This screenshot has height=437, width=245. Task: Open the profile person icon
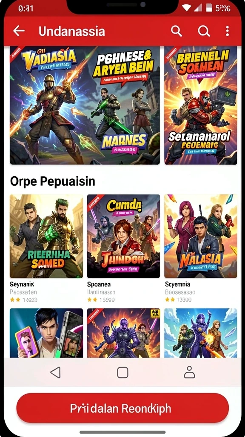[189, 372]
